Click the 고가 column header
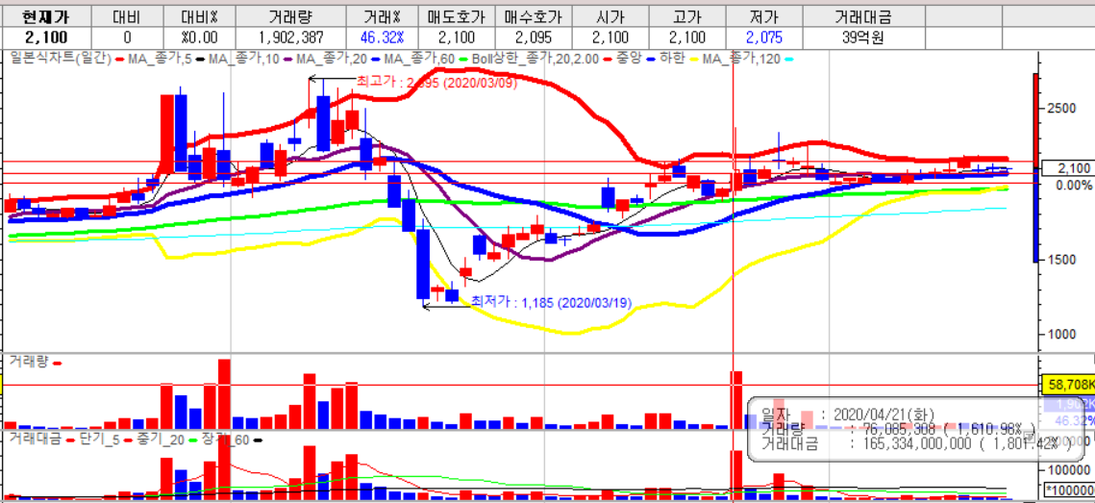This screenshot has width=1095, height=503. [687, 16]
